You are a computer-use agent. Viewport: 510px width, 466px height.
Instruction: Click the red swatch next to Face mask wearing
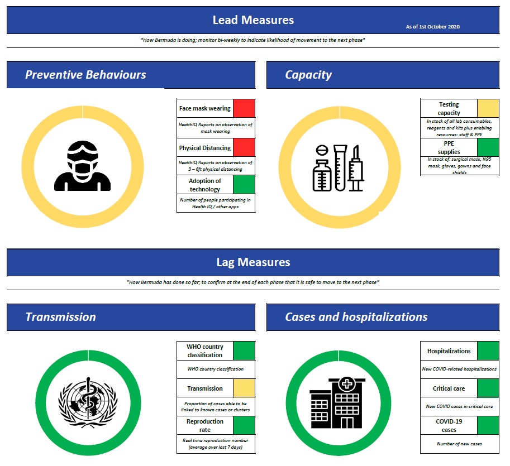244,108
